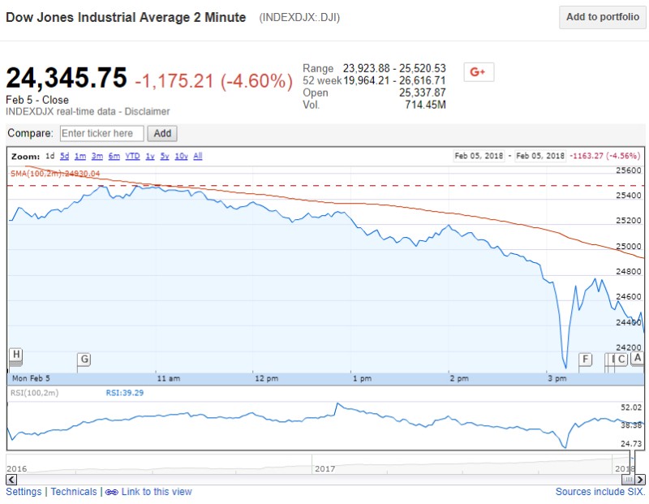The image size is (649, 504).
Task: Open Sources include SIX link
Action: tap(600, 492)
